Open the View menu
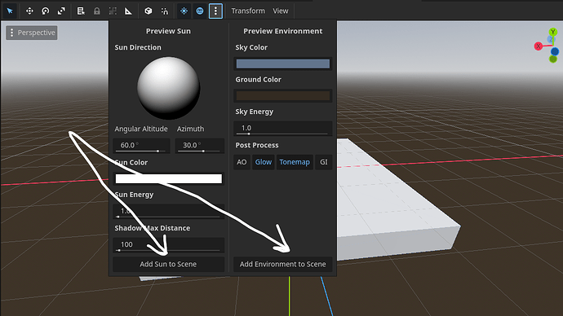 point(281,11)
